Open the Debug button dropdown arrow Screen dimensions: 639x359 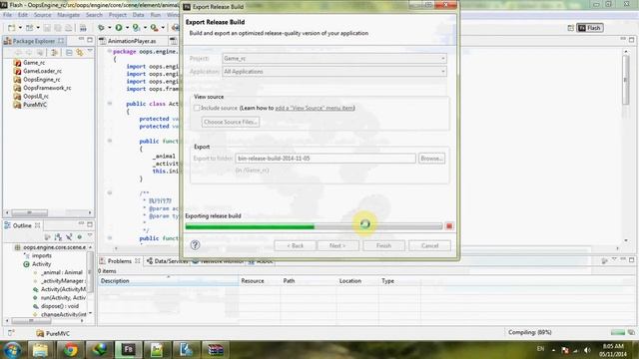109,28
